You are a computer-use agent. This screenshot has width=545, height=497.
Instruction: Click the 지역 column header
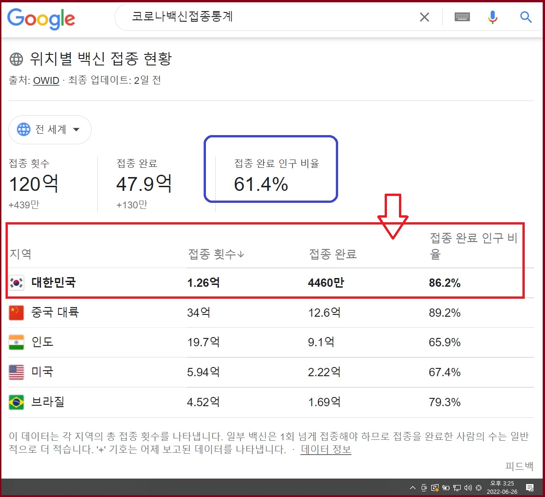pos(20,254)
